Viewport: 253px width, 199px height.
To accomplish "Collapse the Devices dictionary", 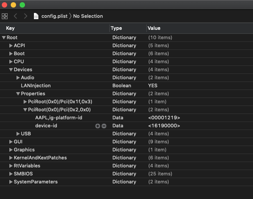I will (11, 70).
